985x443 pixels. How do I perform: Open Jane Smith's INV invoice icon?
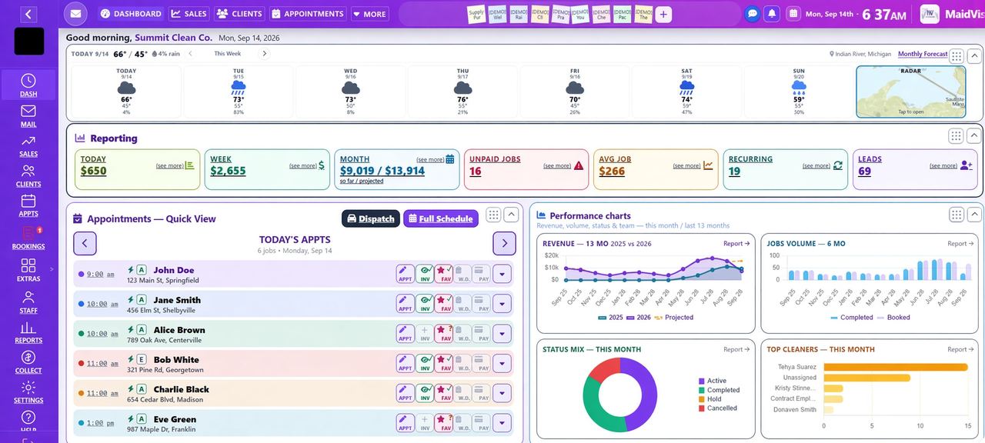(x=425, y=304)
